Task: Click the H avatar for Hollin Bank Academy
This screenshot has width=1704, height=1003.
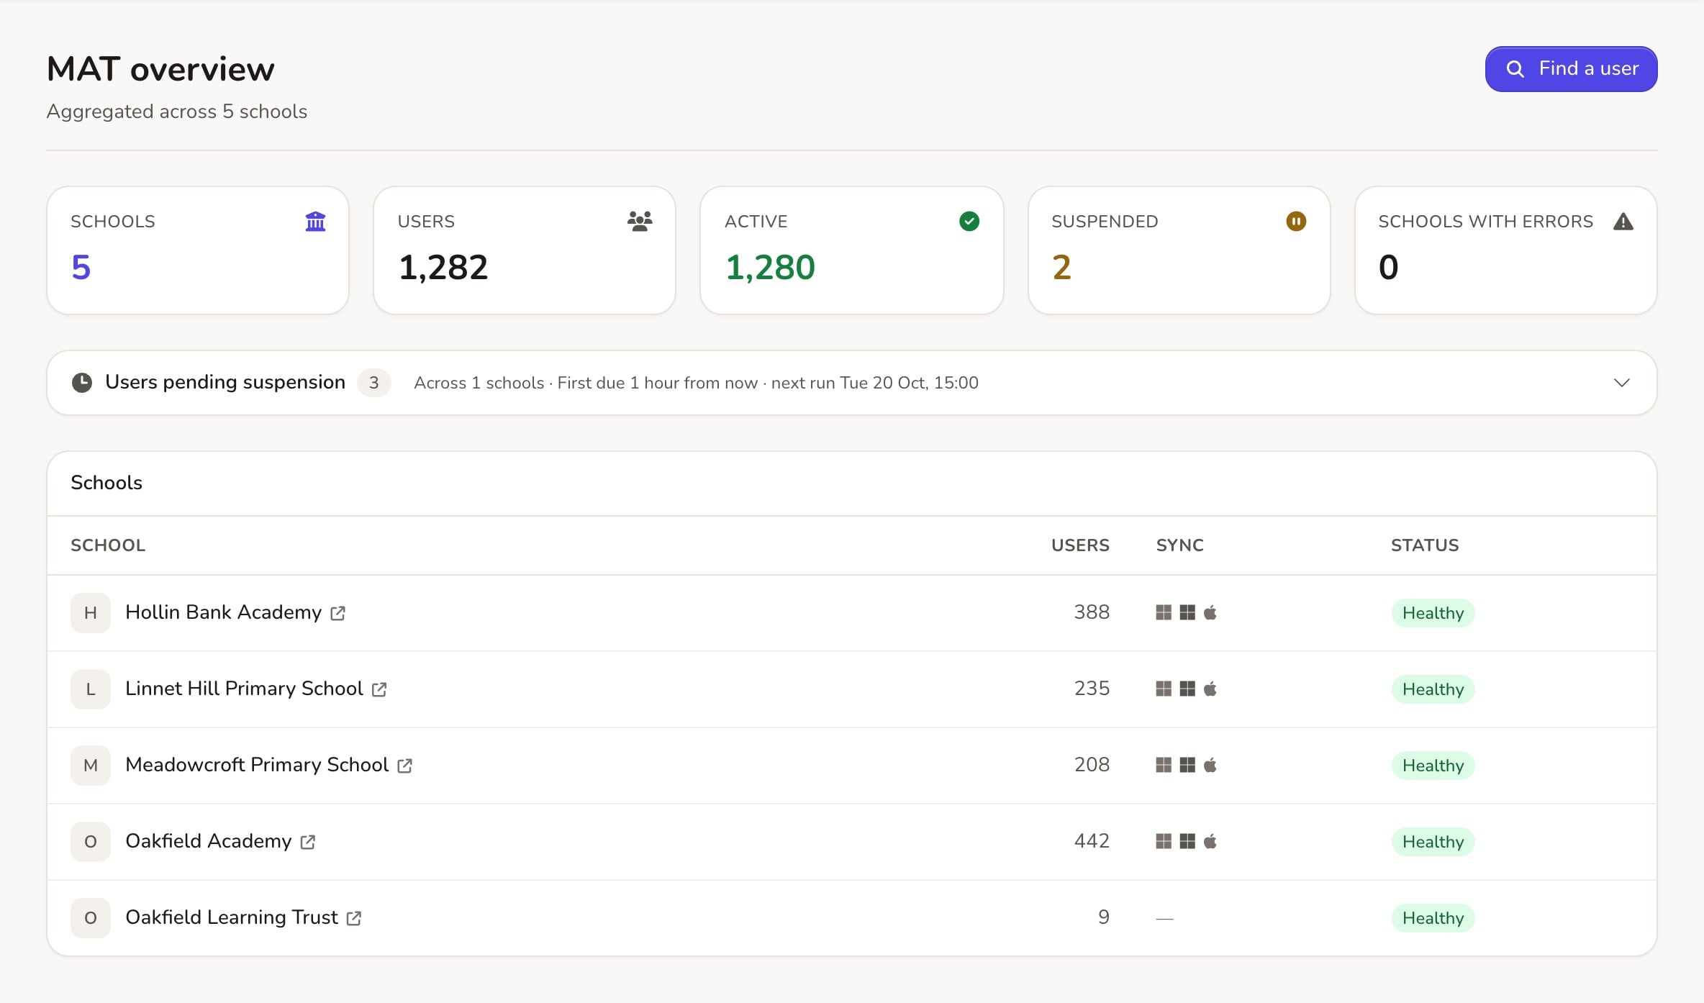Action: pos(91,613)
